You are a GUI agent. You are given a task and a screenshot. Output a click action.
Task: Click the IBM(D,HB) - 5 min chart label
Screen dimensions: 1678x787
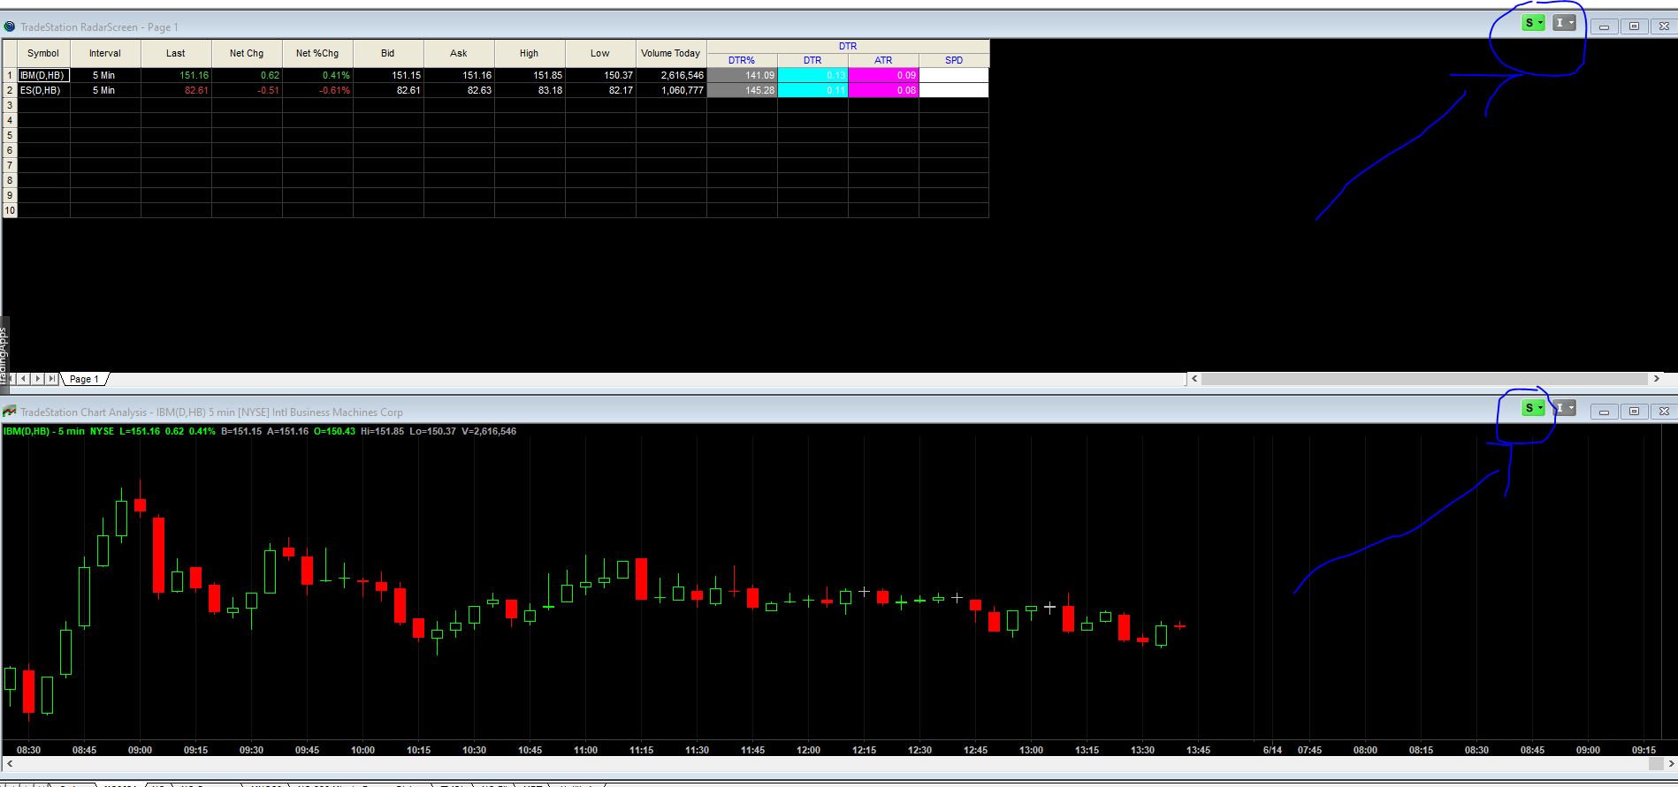(44, 431)
